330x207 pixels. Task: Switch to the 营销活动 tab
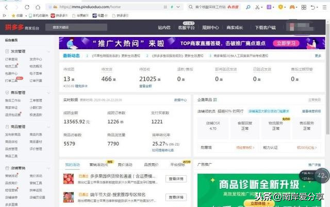(98, 165)
